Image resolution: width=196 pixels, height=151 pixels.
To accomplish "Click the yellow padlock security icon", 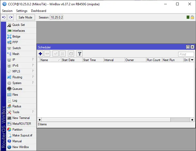I will [192, 17].
